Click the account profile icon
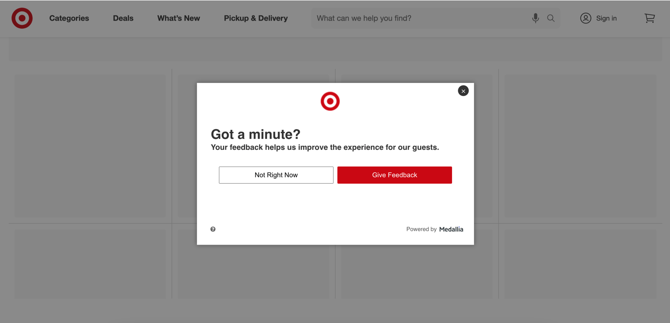Viewport: 670px width, 323px height. tap(585, 18)
